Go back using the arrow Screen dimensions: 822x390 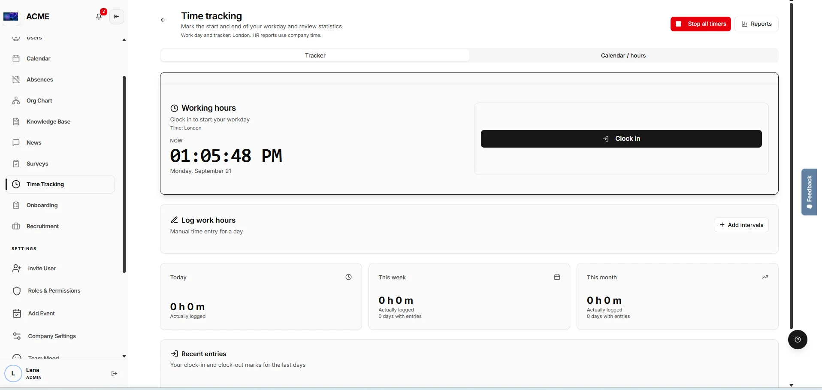tap(163, 20)
